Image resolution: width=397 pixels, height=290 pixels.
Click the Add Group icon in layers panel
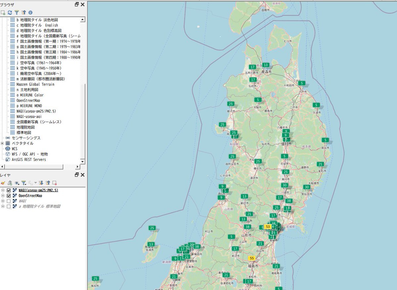(10, 183)
